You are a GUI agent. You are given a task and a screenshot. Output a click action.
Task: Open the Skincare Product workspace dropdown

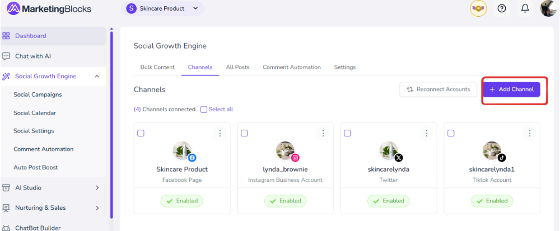pyautogui.click(x=162, y=8)
